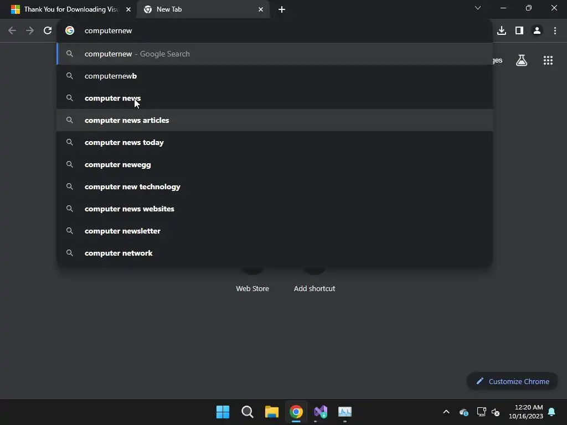Click the OneDrive cloud tray icon
Screen dimensions: 567x425
(464, 412)
